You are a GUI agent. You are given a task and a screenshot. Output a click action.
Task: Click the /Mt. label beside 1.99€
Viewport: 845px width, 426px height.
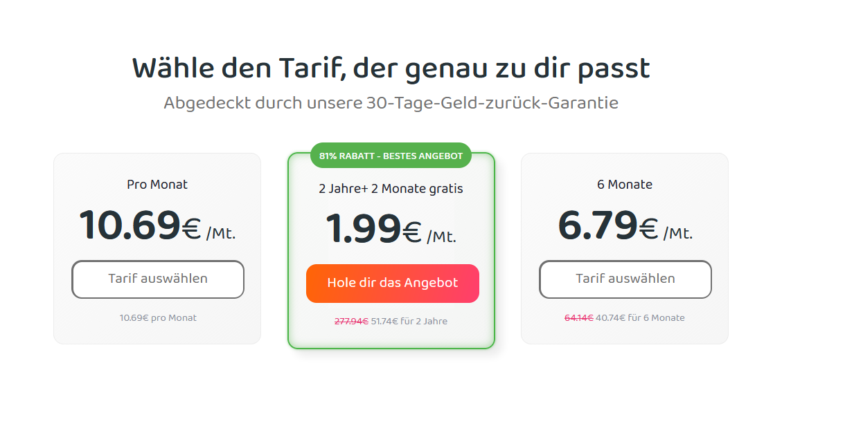tap(441, 237)
